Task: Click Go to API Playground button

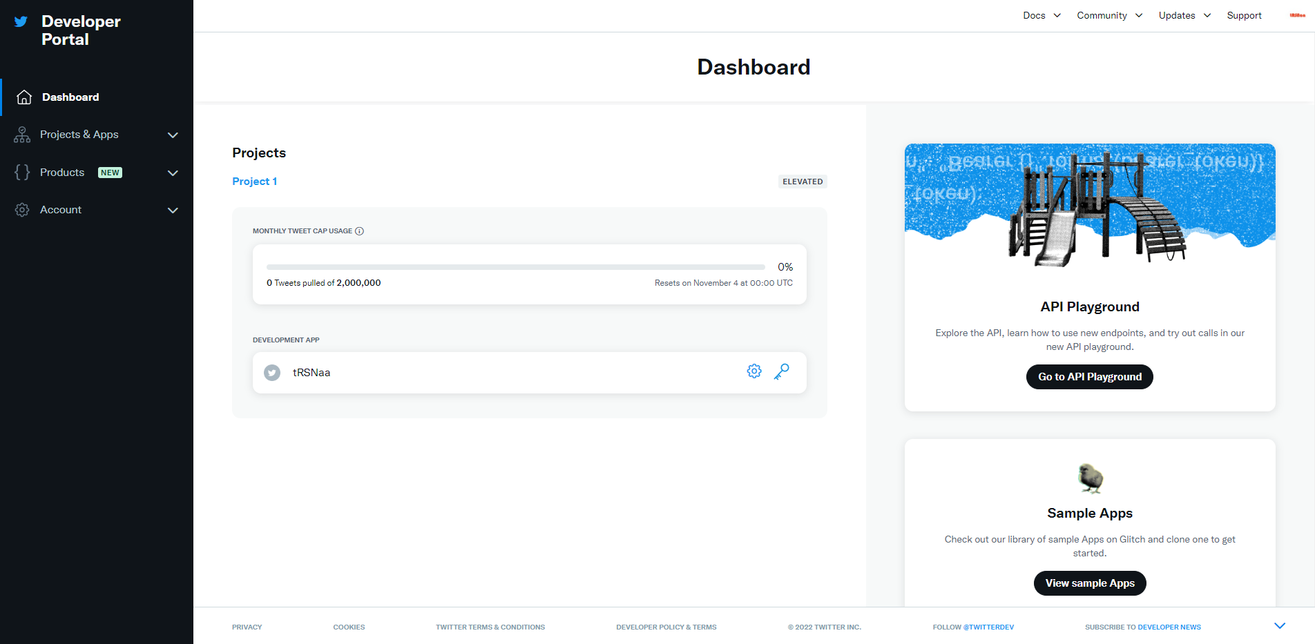Action: pos(1089,377)
